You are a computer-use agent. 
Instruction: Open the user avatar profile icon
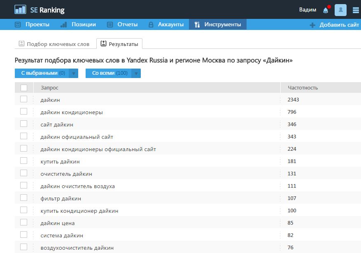pos(340,10)
